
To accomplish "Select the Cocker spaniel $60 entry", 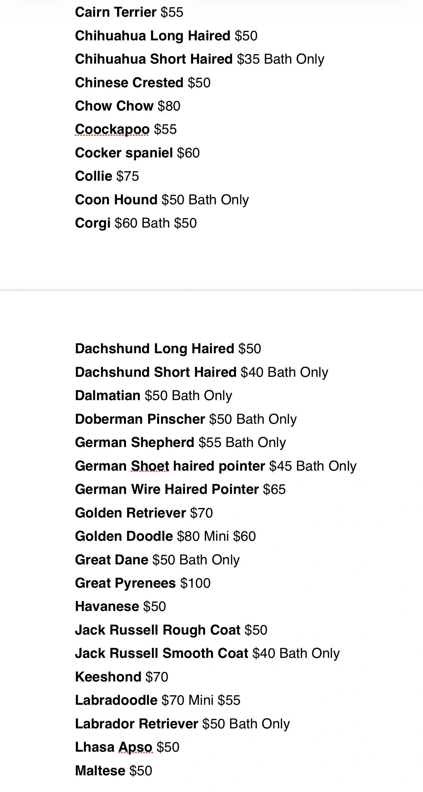I will (137, 153).
